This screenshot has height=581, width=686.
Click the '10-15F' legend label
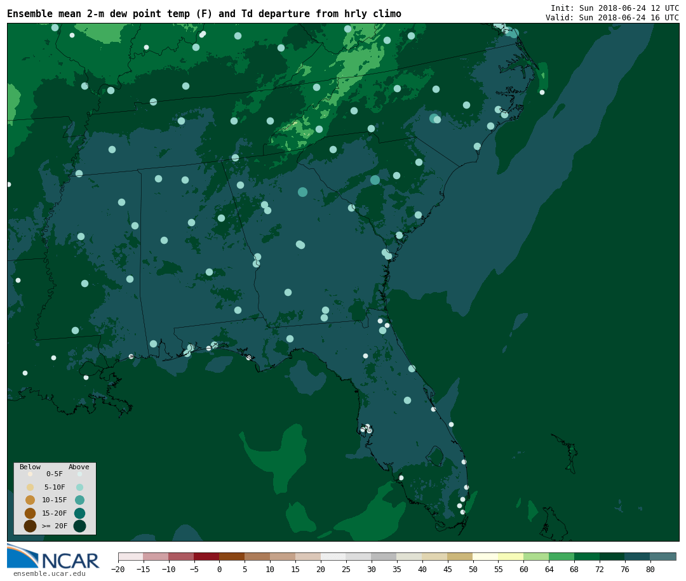pos(55,500)
